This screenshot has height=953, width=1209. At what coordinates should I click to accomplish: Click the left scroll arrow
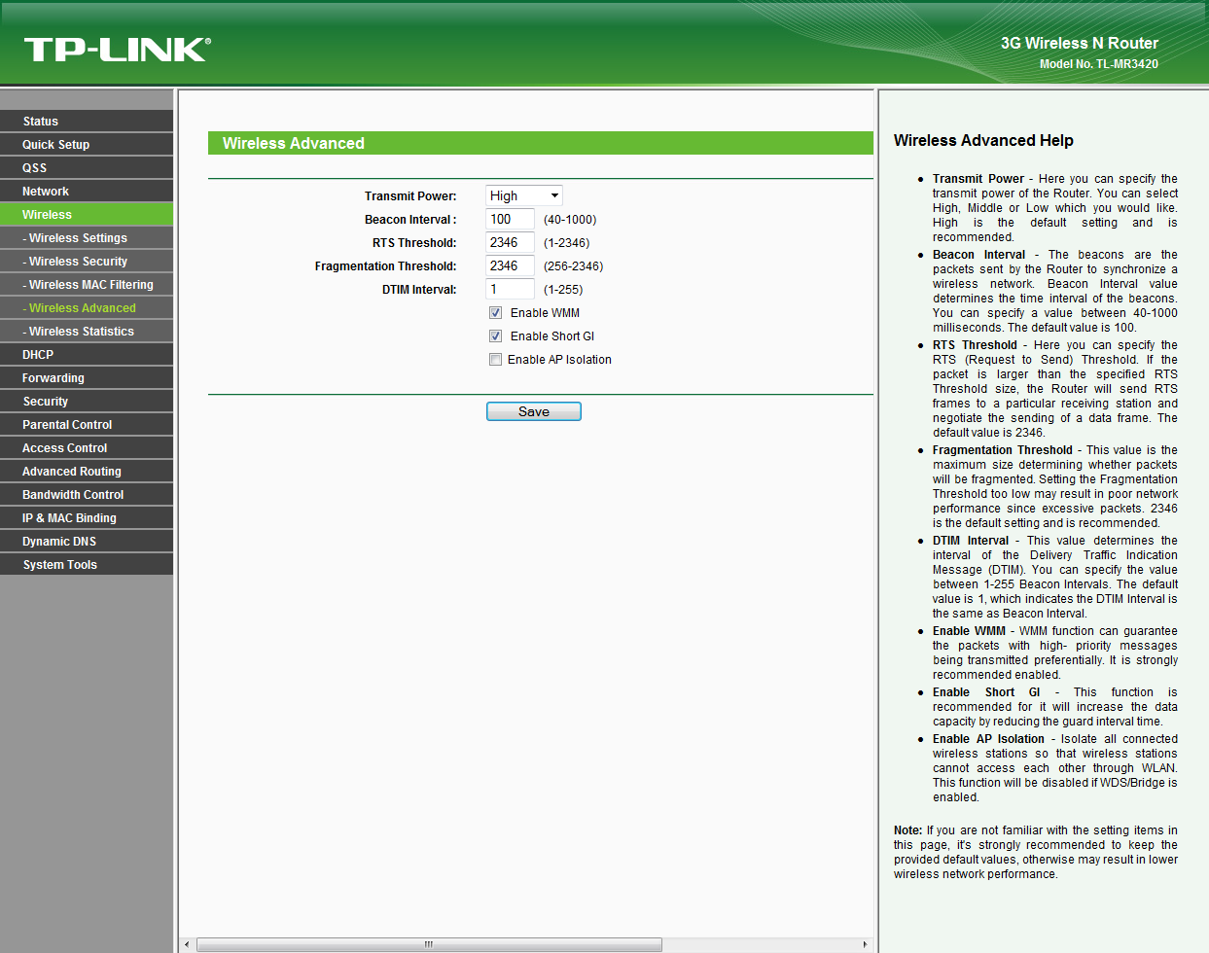pyautogui.click(x=188, y=944)
